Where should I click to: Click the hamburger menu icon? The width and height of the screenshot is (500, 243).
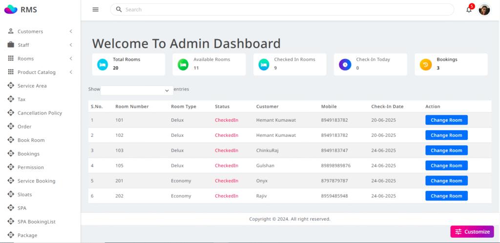(x=95, y=9)
